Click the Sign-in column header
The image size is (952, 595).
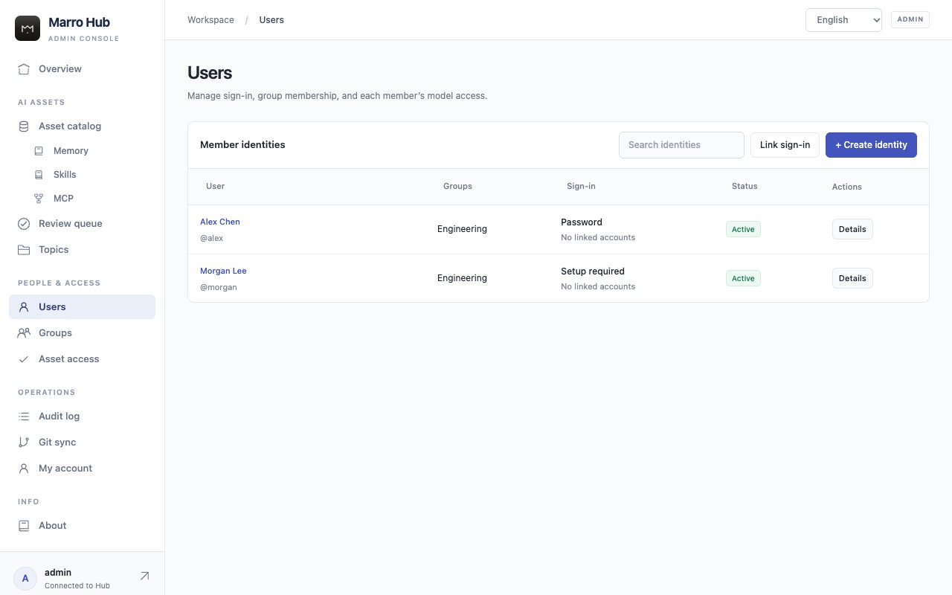(x=581, y=186)
